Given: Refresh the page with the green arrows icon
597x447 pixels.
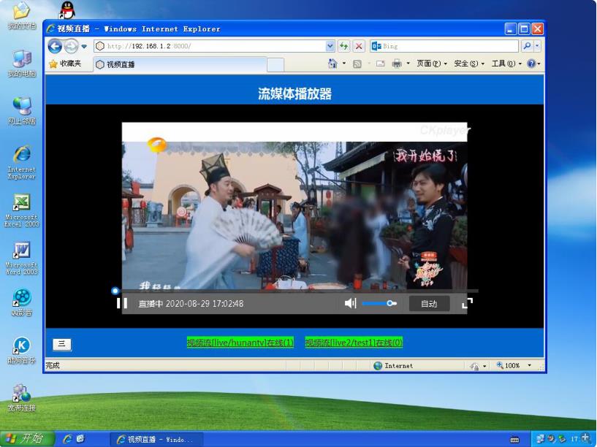Looking at the screenshot, I should click(x=344, y=46).
